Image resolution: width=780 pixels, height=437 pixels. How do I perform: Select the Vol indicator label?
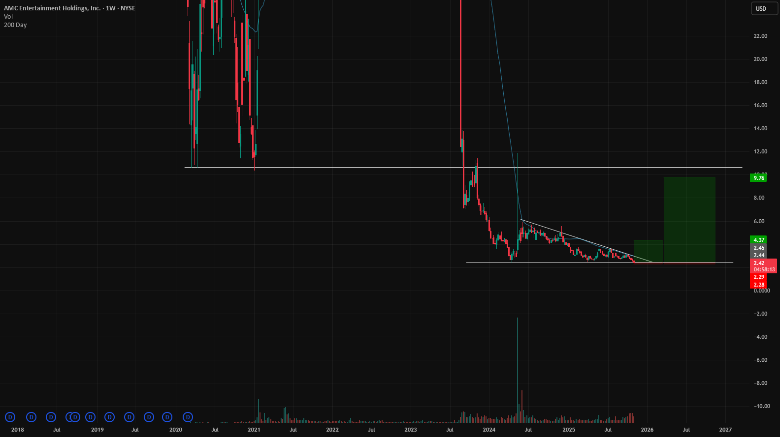pos(8,16)
